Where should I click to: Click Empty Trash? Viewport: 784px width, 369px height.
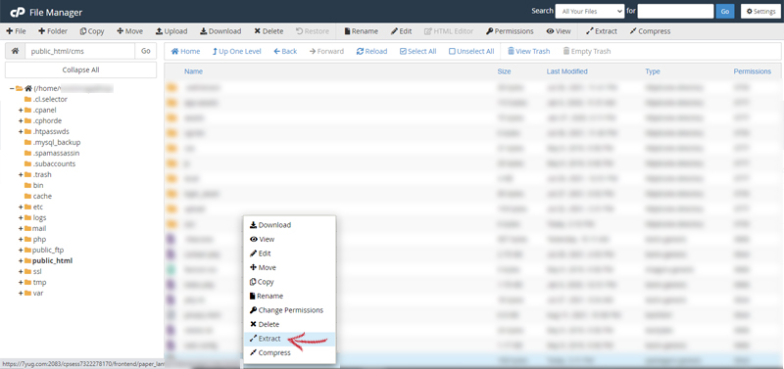[586, 51]
